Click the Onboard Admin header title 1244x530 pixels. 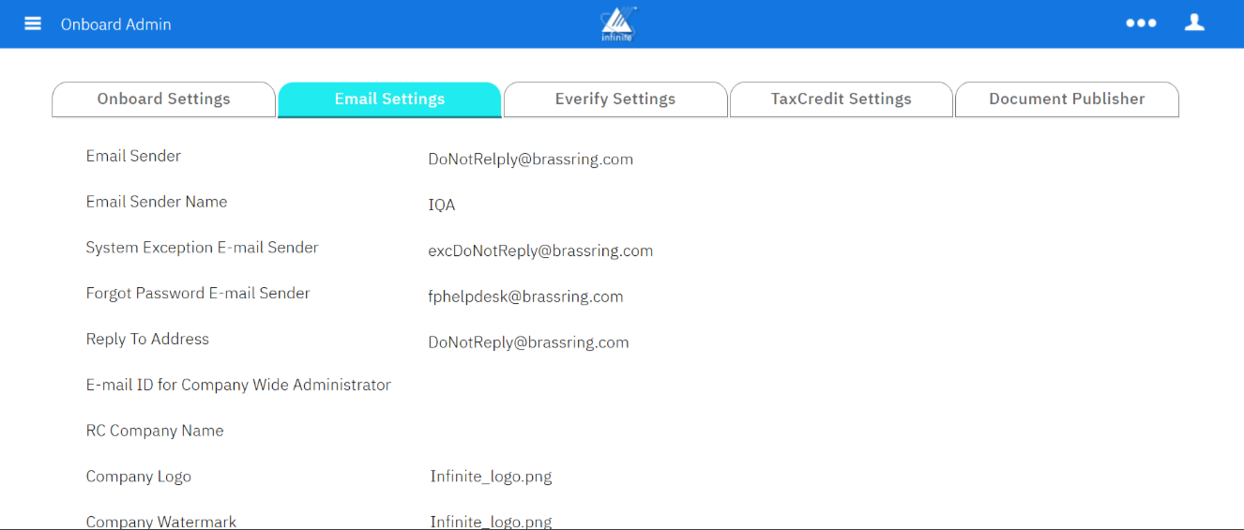coord(116,24)
